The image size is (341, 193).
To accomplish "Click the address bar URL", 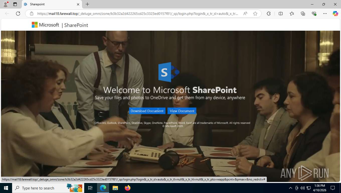I will click(x=138, y=14).
